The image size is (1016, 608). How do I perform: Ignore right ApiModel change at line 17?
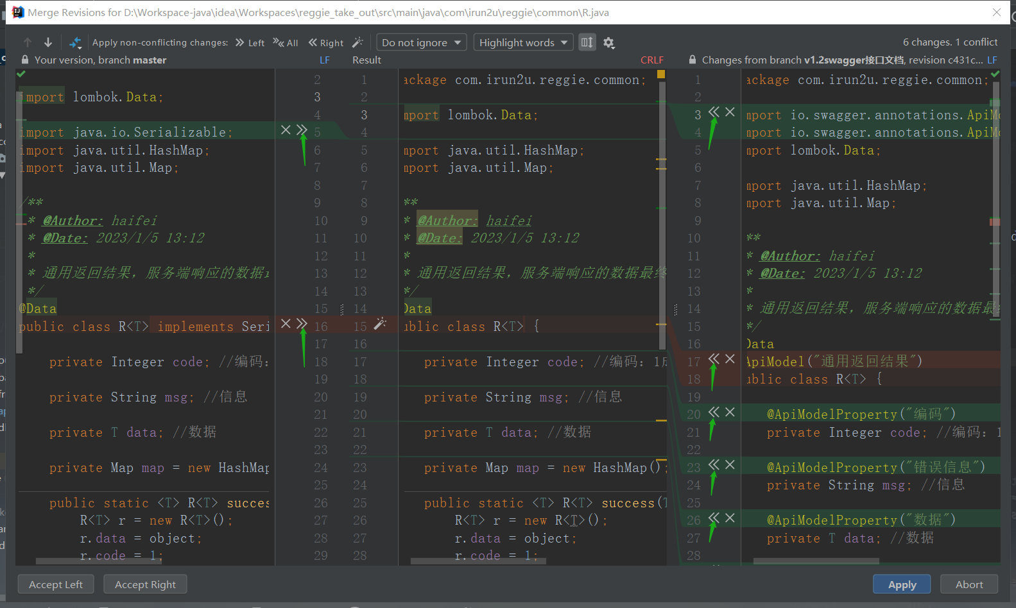(730, 359)
